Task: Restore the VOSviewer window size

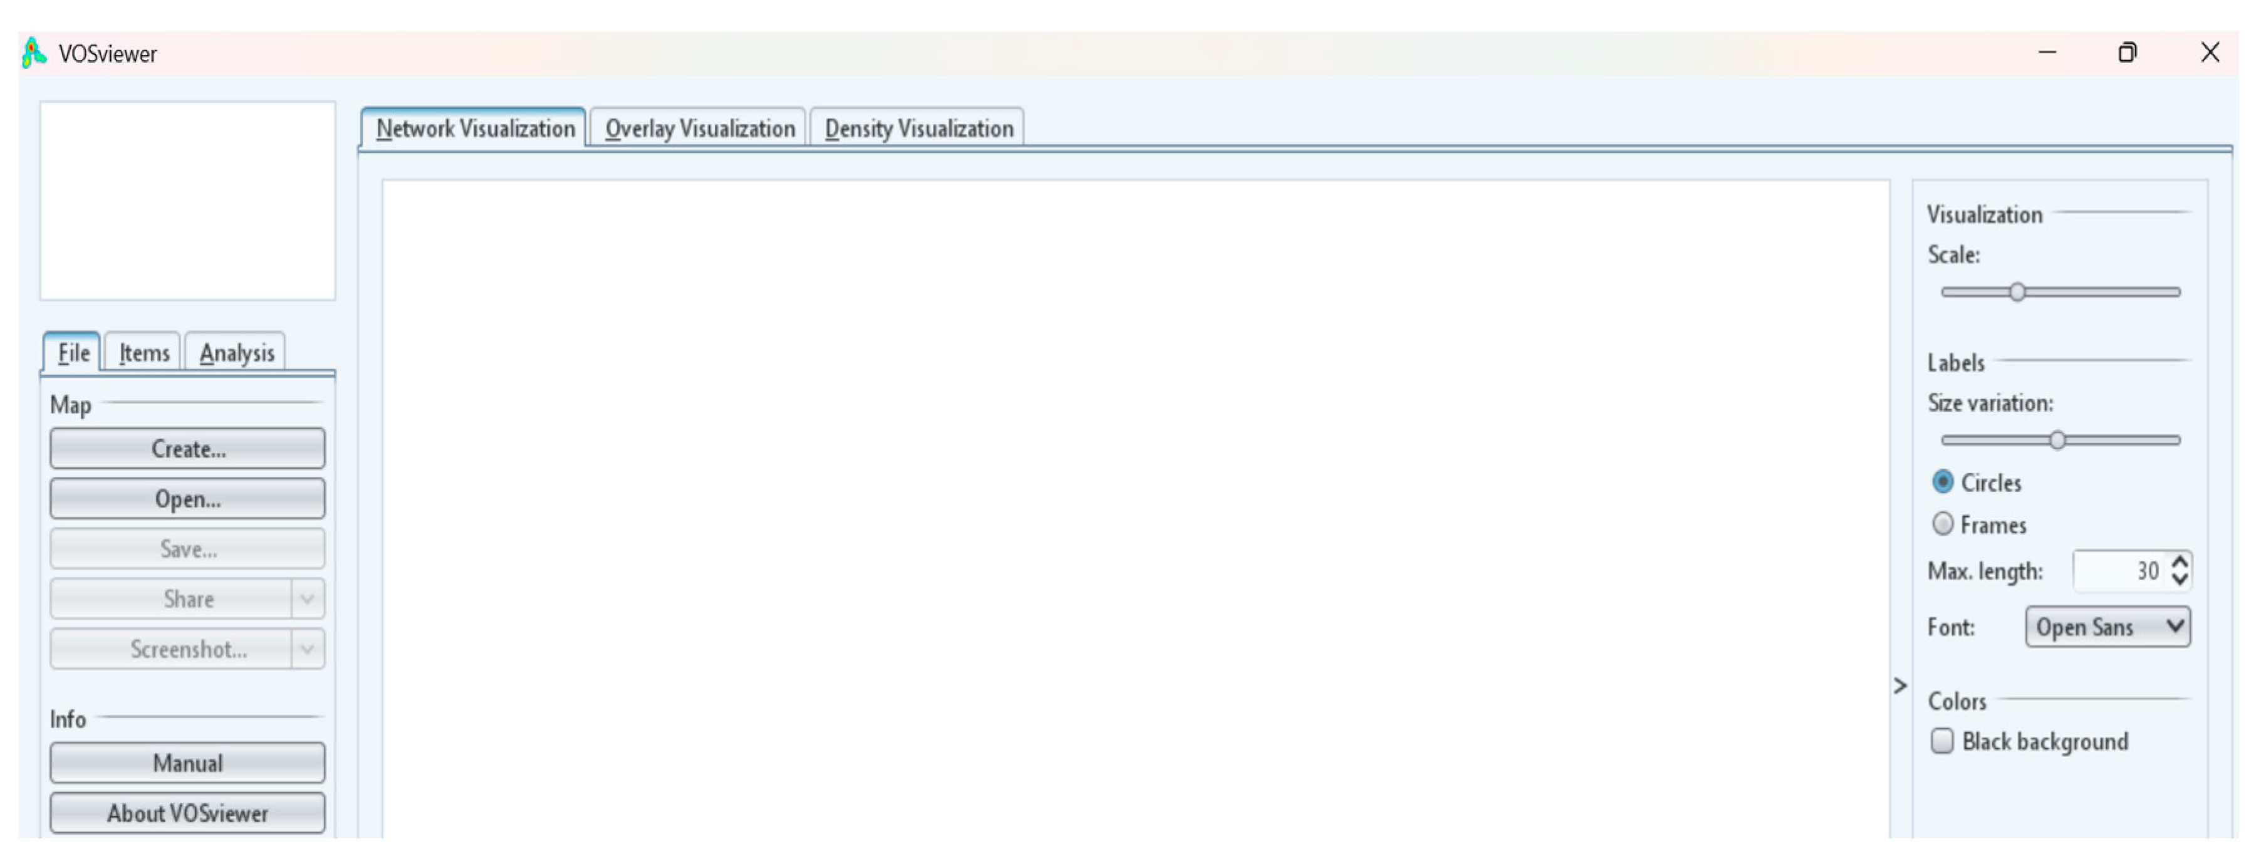Action: [x=2128, y=53]
